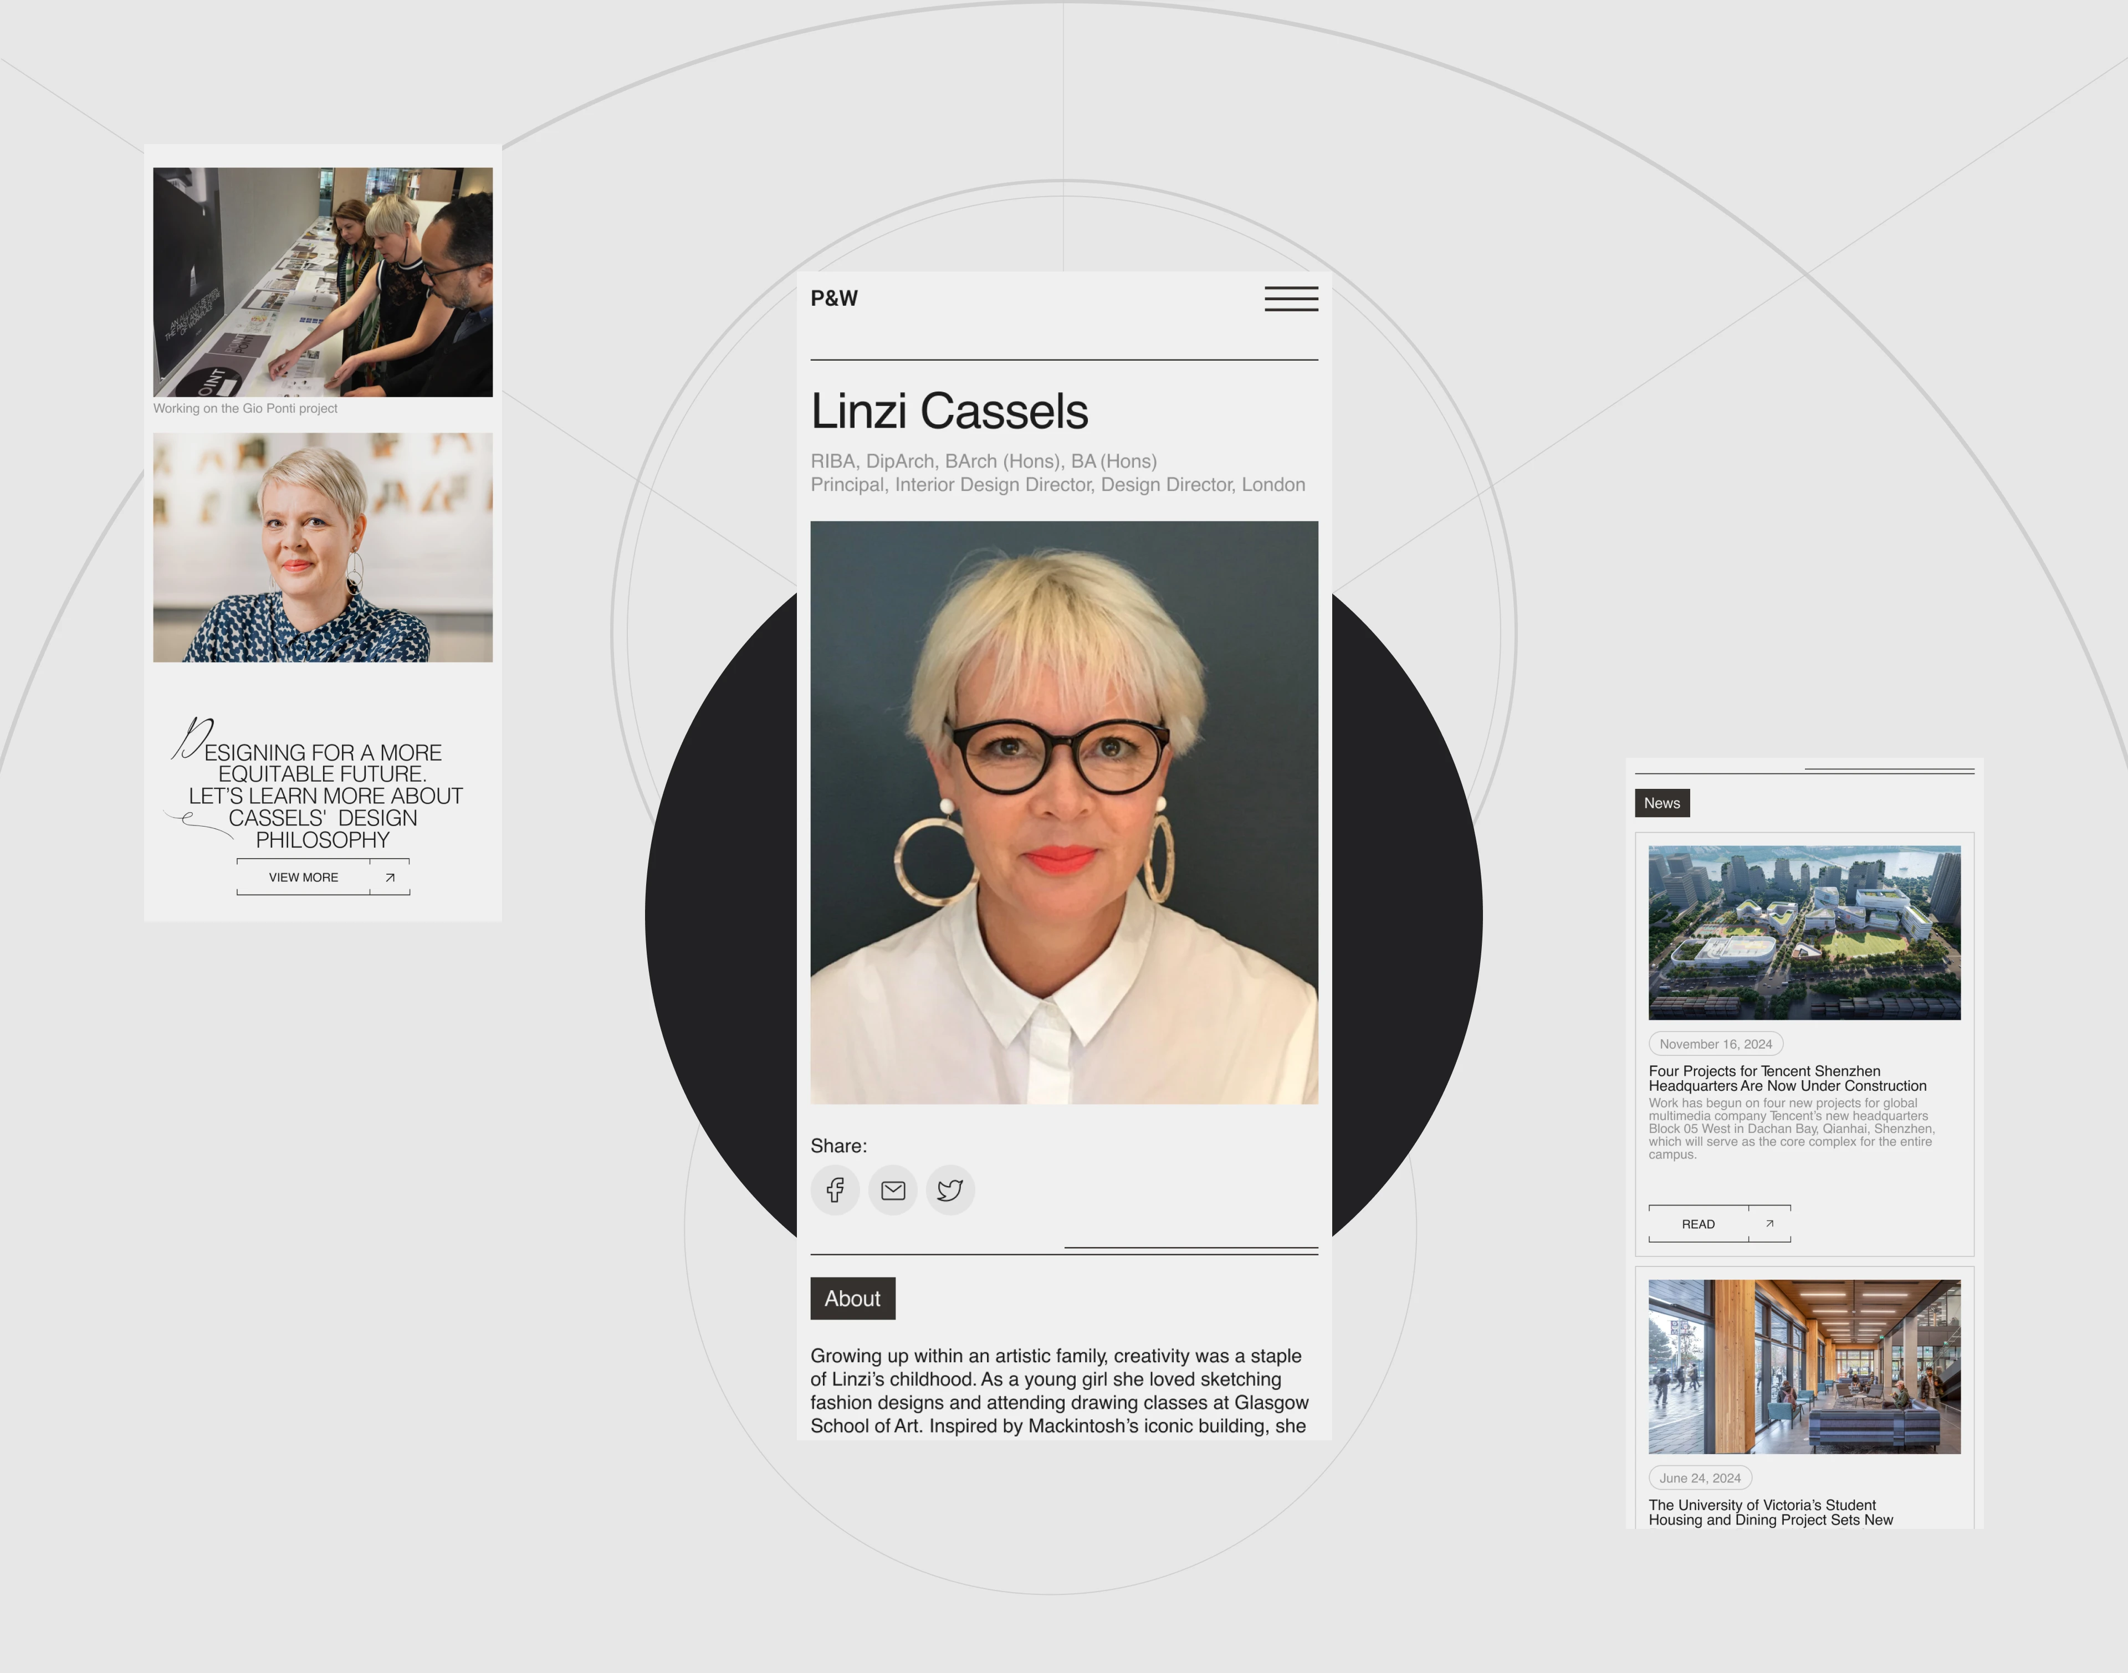The width and height of the screenshot is (2128, 1673).
Task: Open the Tencent Shenzhen Headquarters headline
Action: point(1787,1079)
